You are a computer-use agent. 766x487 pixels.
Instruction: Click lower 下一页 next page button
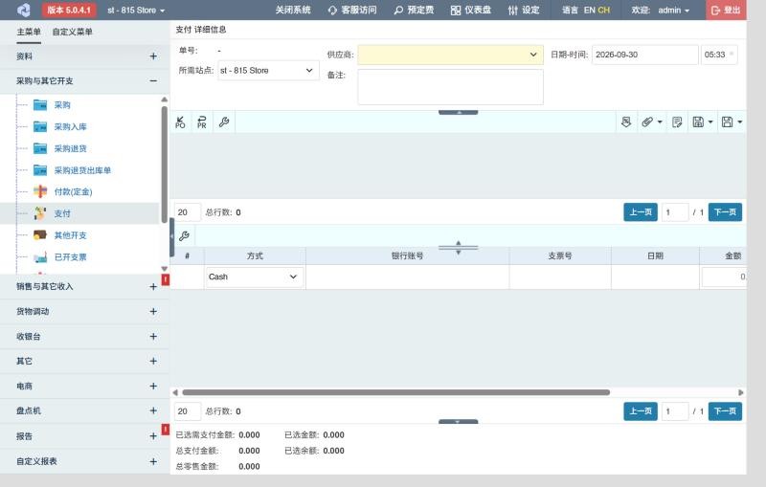pos(725,411)
